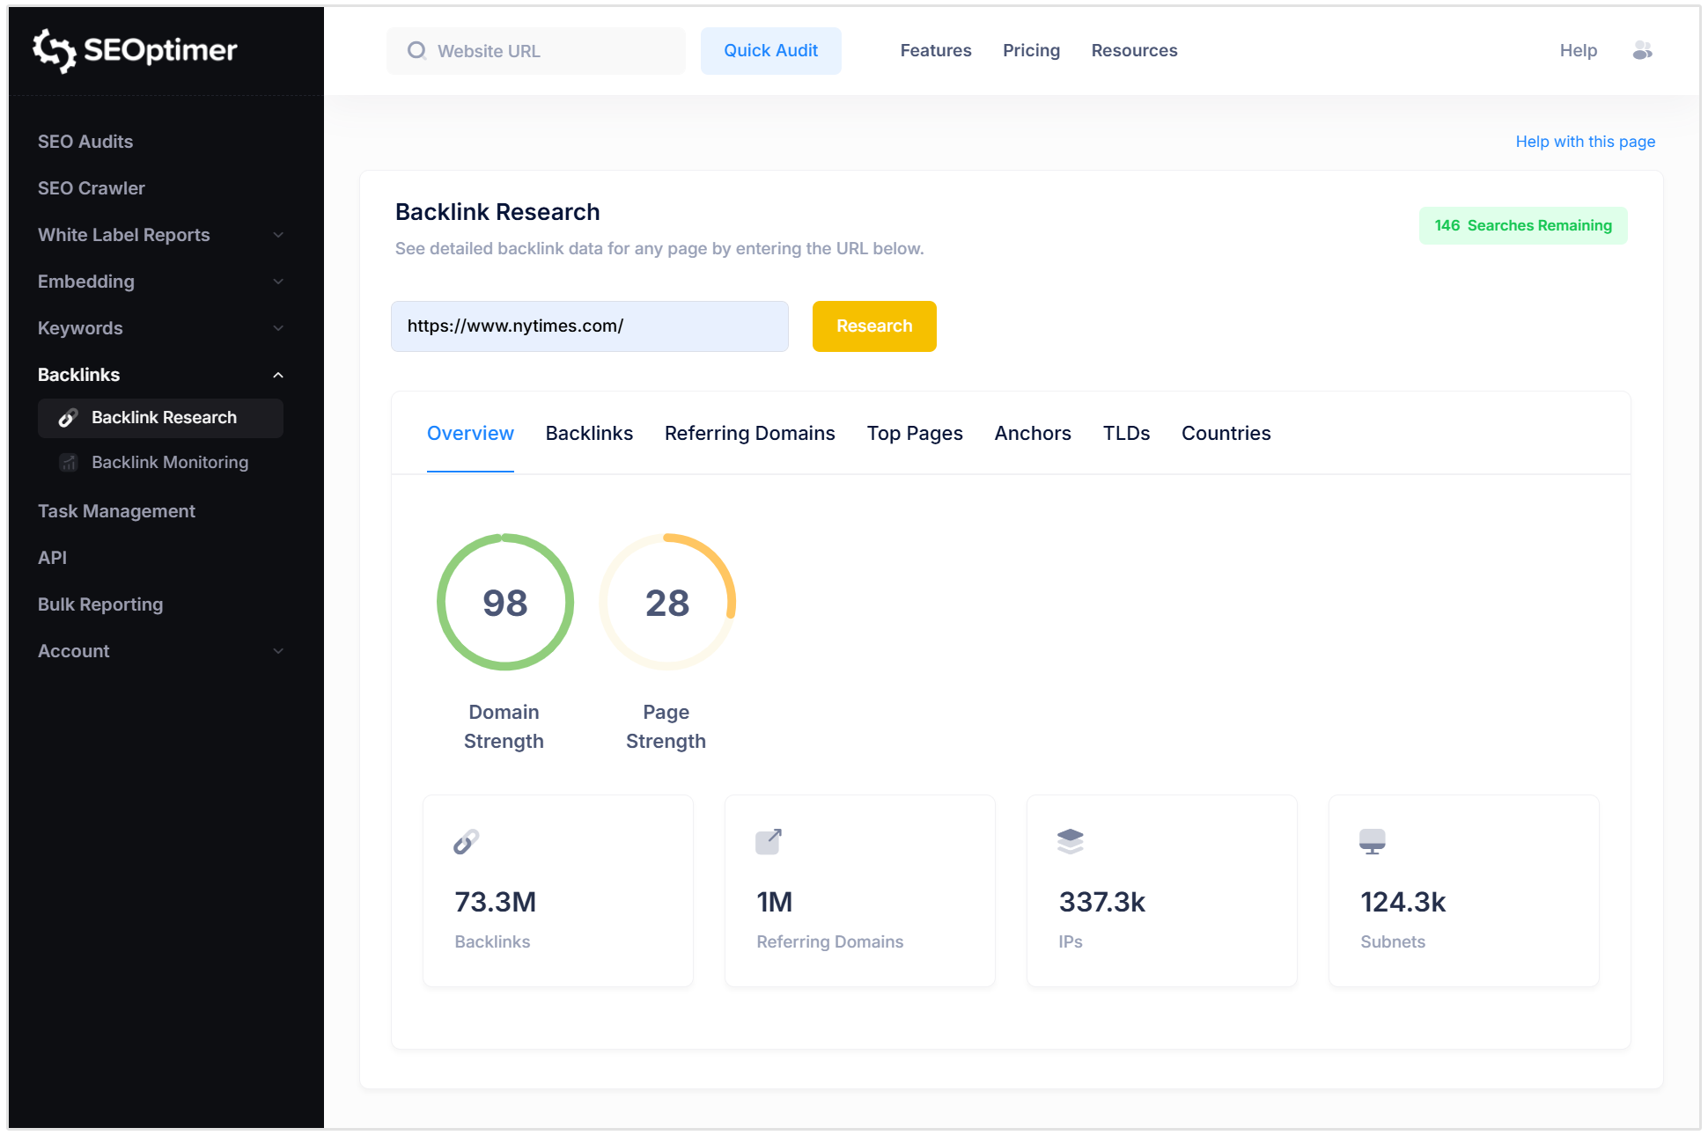Click the Quick Audit button
The height and width of the screenshot is (1135, 1708).
(x=771, y=51)
